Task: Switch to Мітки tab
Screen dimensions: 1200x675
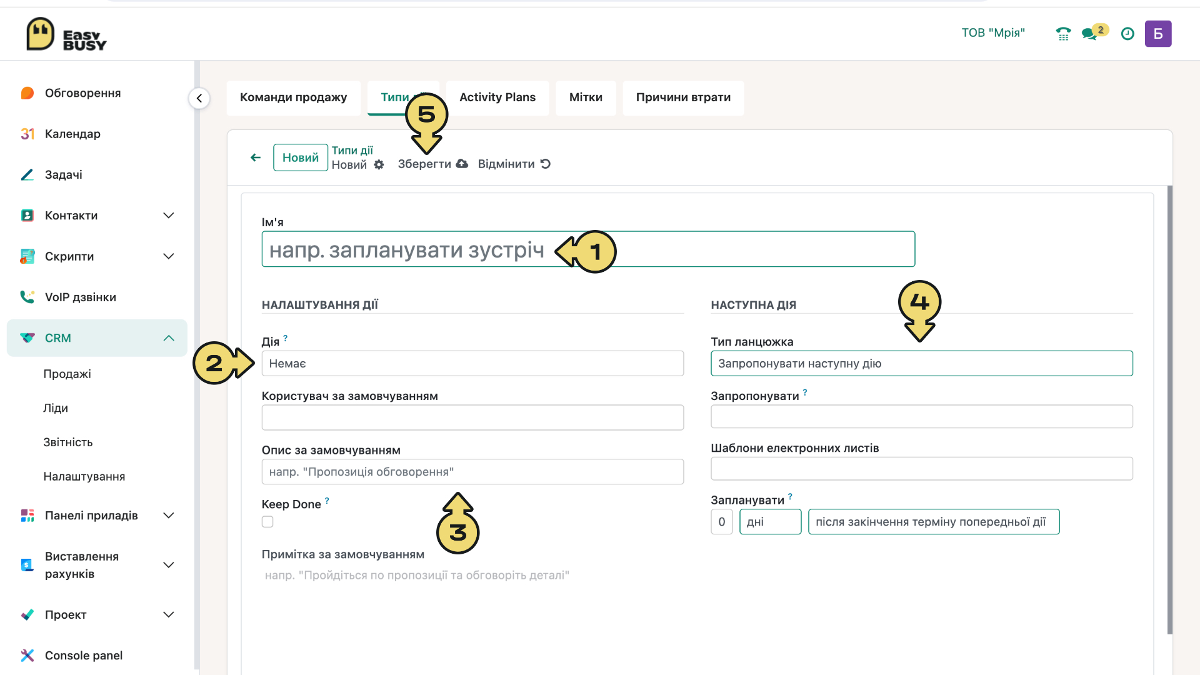Action: point(586,97)
